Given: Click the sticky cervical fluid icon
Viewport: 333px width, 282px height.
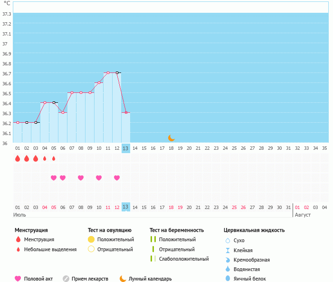Looking at the screenshot, I should pos(228,250).
